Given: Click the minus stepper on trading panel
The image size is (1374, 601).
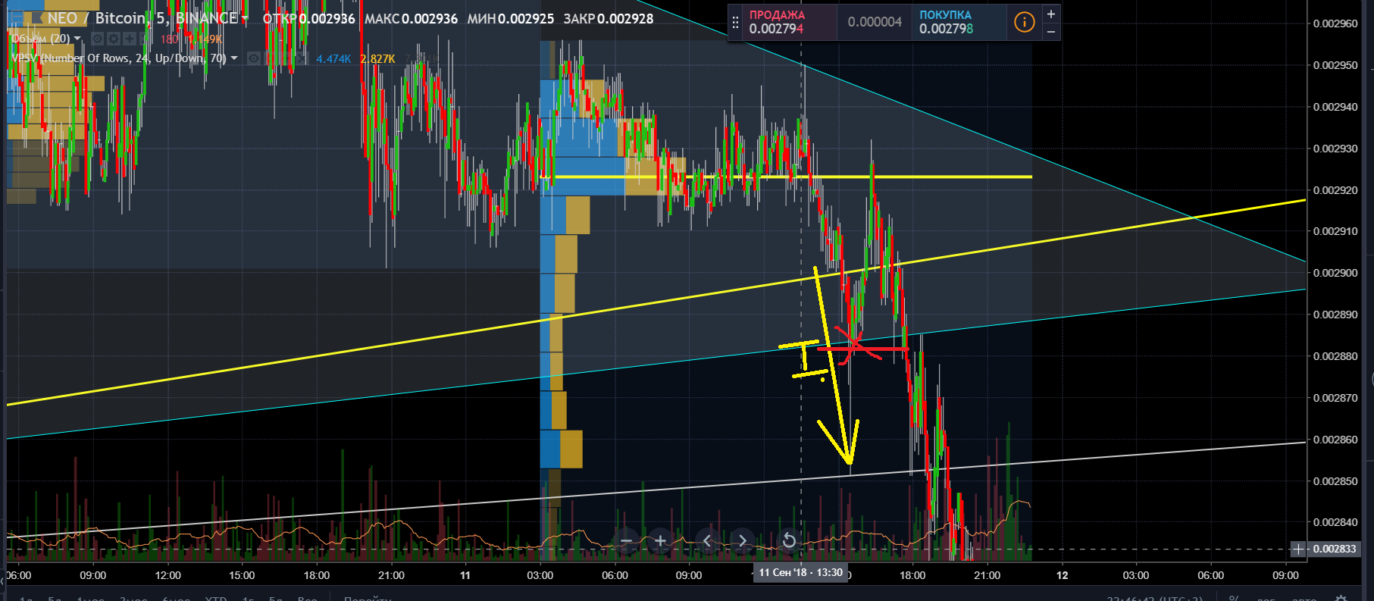Looking at the screenshot, I should pyautogui.click(x=1050, y=31).
